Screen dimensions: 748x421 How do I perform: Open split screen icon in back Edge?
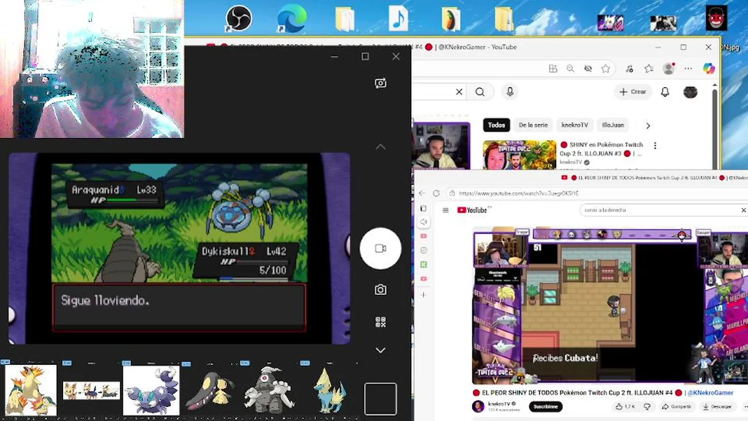[x=553, y=68]
